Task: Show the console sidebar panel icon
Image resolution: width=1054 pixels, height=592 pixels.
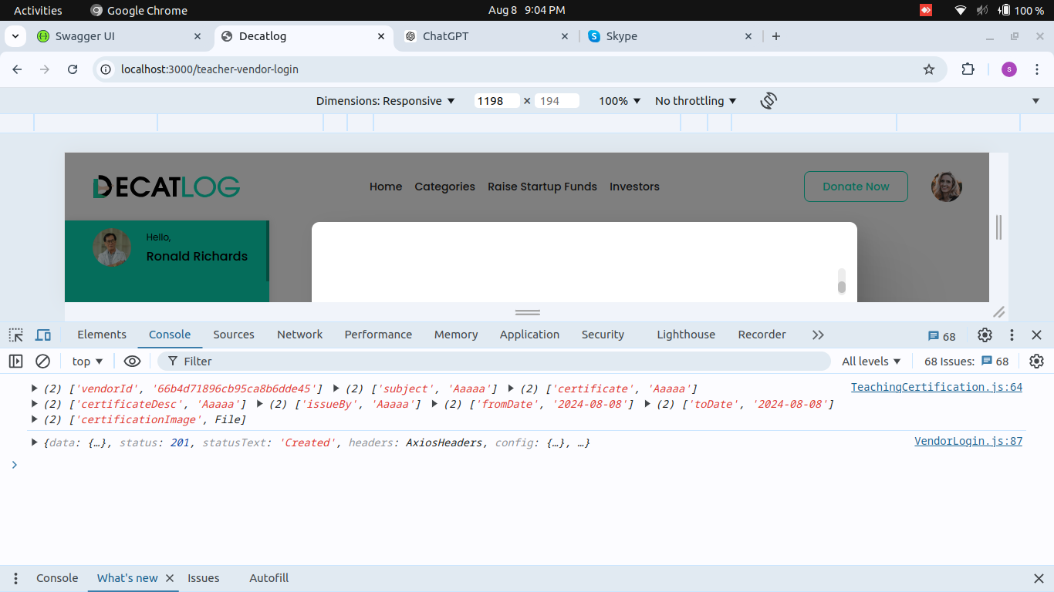Action: coord(15,361)
